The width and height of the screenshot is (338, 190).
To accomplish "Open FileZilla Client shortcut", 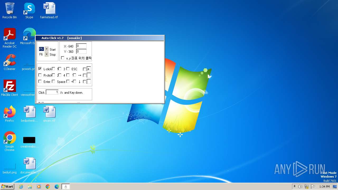I will point(10,88).
